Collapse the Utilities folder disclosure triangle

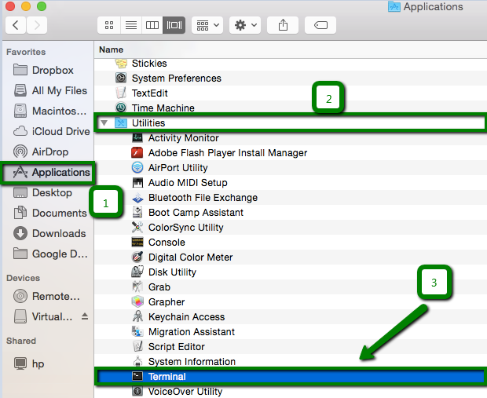104,123
